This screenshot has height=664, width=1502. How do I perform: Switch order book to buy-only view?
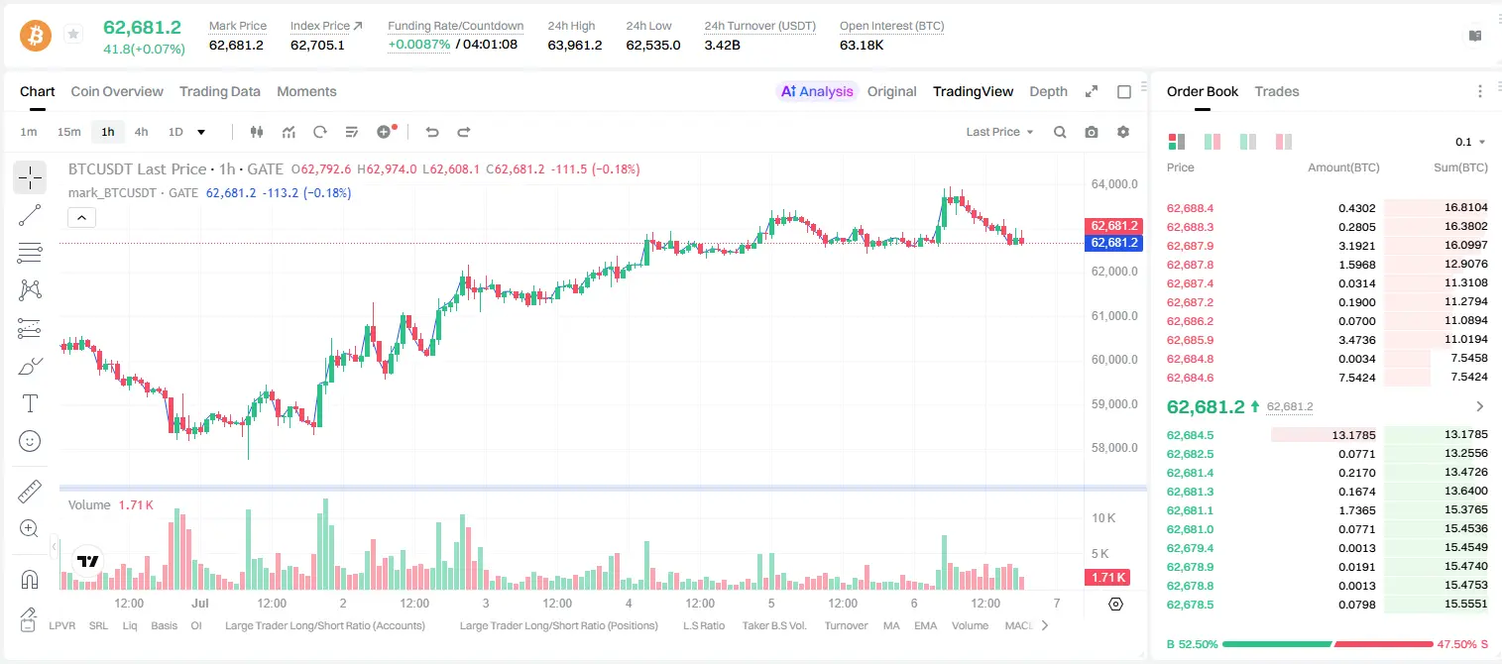tap(1248, 142)
